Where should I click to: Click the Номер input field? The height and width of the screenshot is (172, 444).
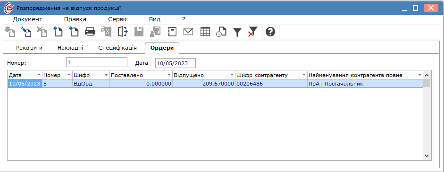(97, 62)
